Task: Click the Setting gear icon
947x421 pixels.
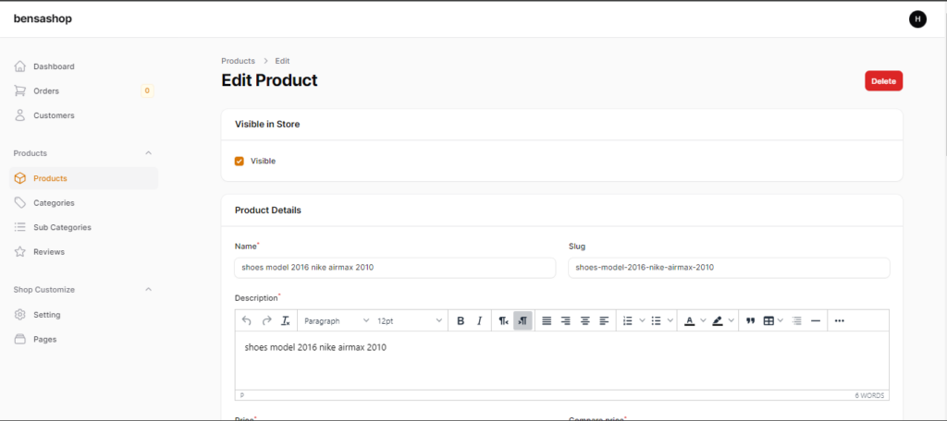Action: tap(20, 314)
